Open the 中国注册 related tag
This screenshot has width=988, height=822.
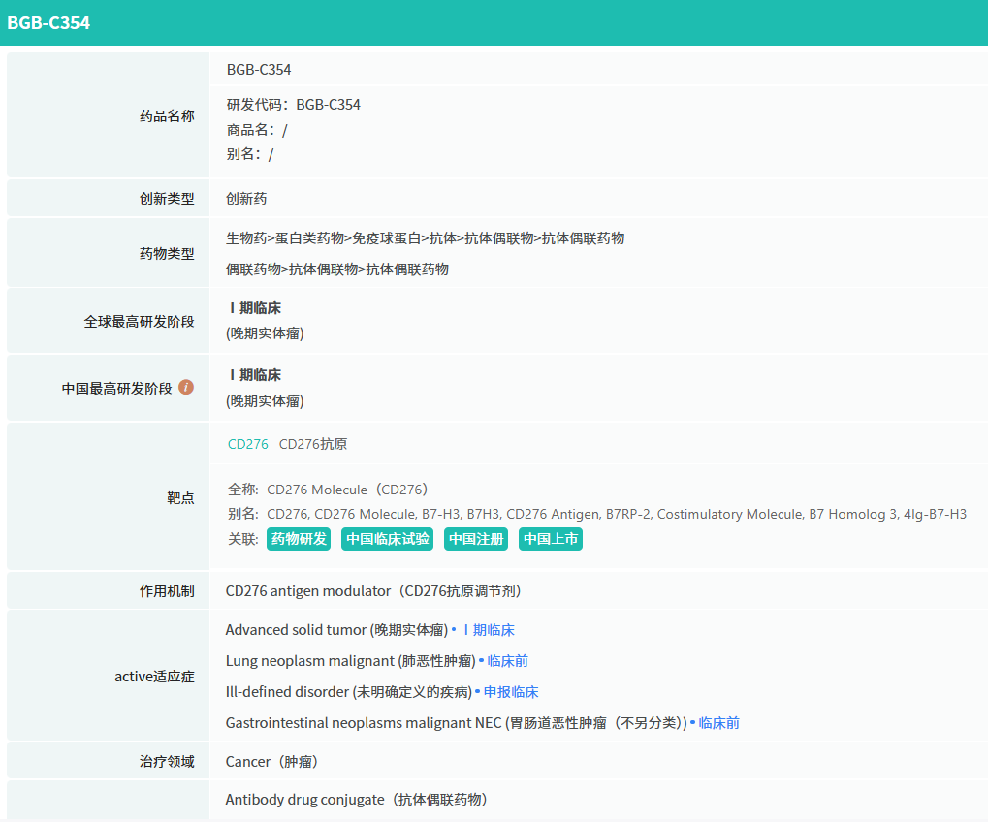[476, 539]
